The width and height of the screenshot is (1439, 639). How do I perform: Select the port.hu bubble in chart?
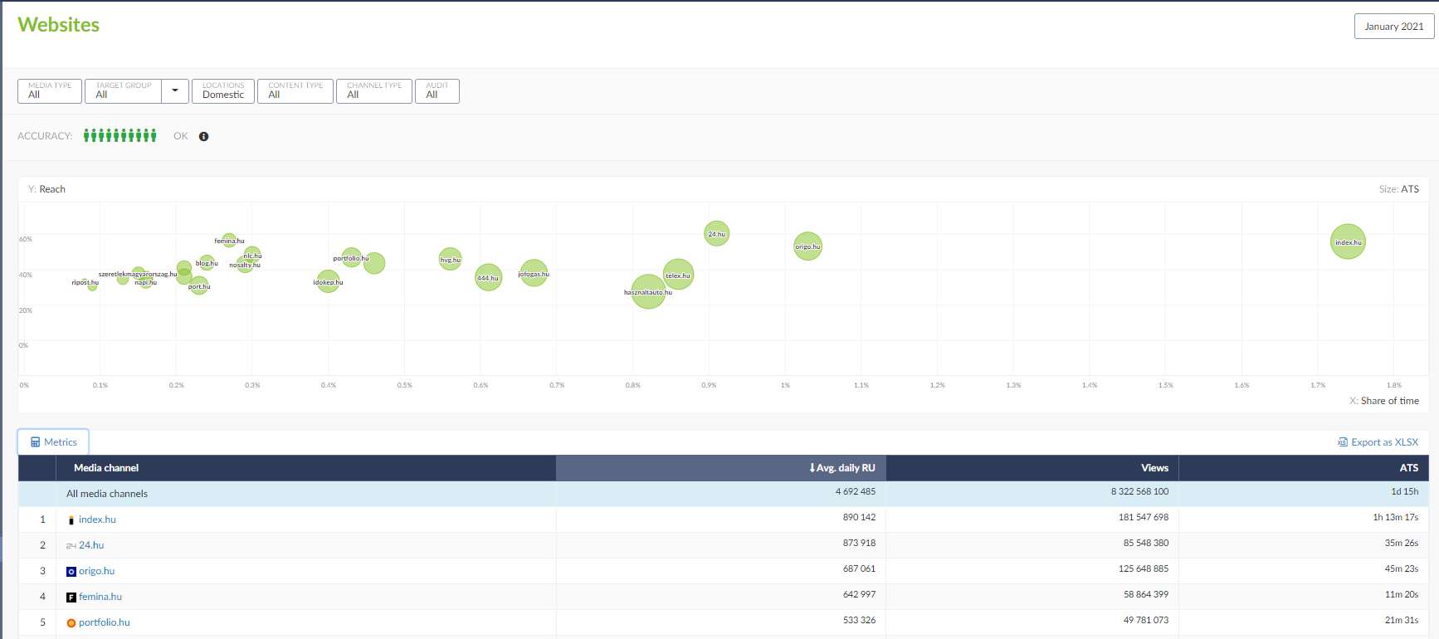point(199,285)
